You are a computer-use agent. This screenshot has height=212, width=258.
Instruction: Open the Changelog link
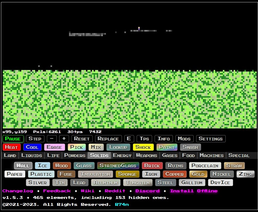[18, 191]
